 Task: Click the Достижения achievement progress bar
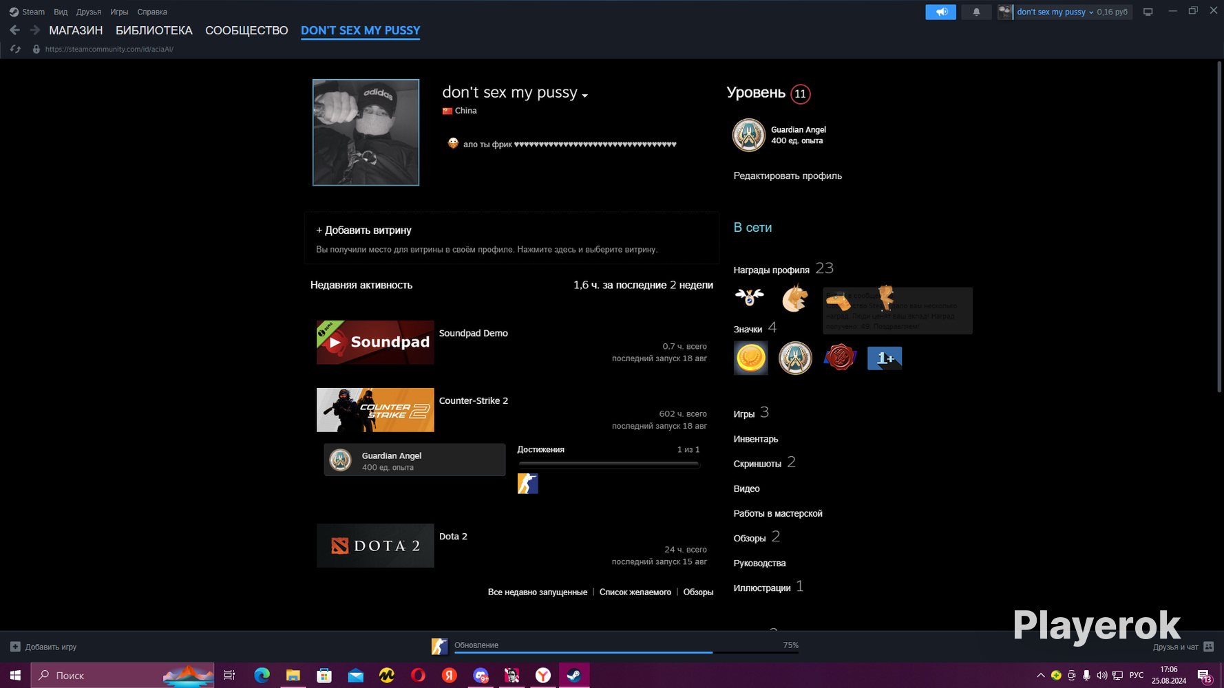609,465
